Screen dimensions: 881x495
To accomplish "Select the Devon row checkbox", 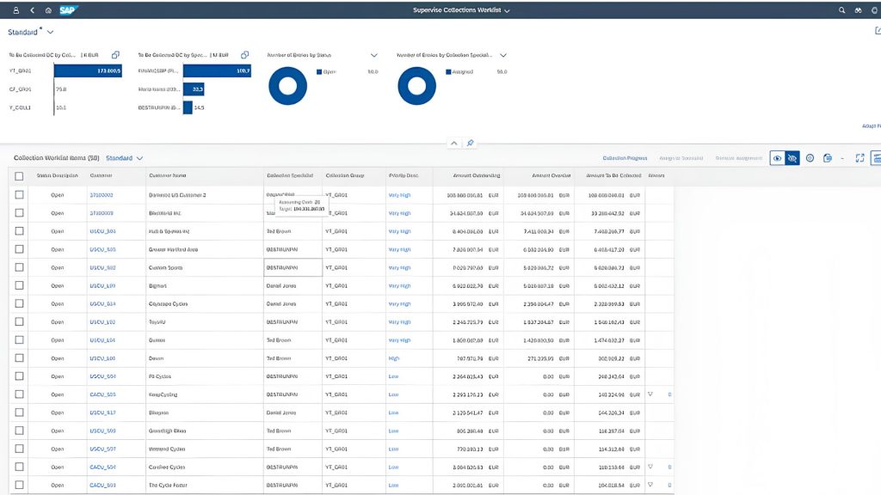I will coord(19,358).
